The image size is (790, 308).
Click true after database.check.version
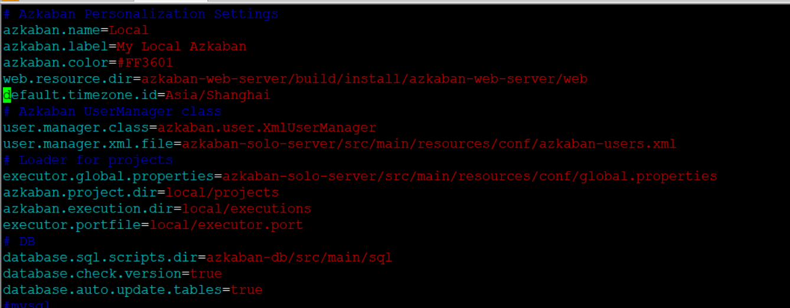tap(205, 274)
